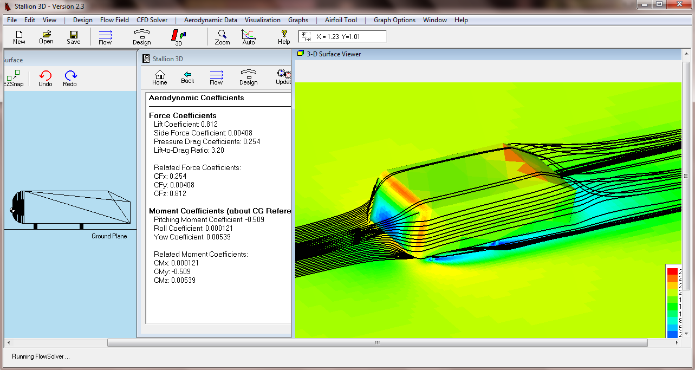
Task: Open the Aerodynamic Data menu
Action: tap(211, 20)
